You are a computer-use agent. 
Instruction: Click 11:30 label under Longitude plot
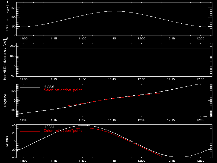pos(83,120)
